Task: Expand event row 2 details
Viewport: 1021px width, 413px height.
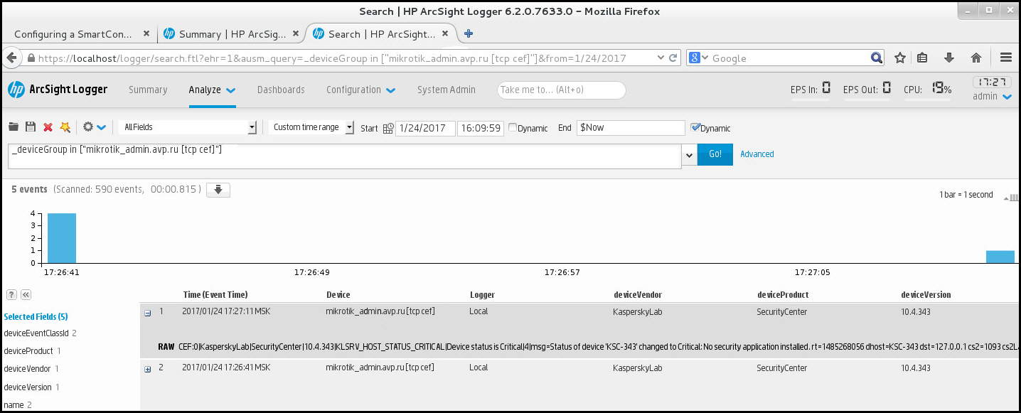Action: (x=147, y=368)
